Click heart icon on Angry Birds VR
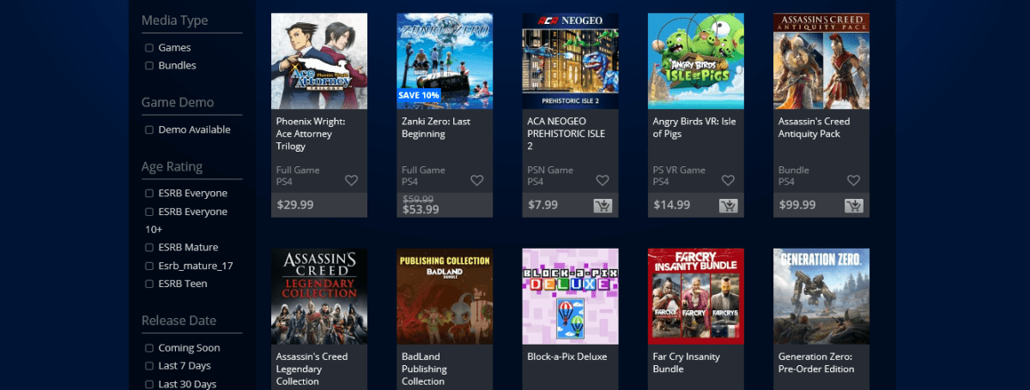The height and width of the screenshot is (390, 1030). coord(727,181)
